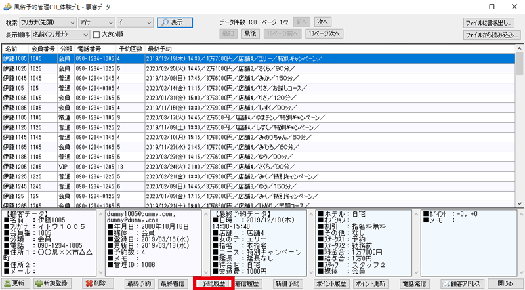Image resolution: width=525 pixels, height=290 pixels.
Task: Open 予約履歴 reservation history
Action: [213, 283]
